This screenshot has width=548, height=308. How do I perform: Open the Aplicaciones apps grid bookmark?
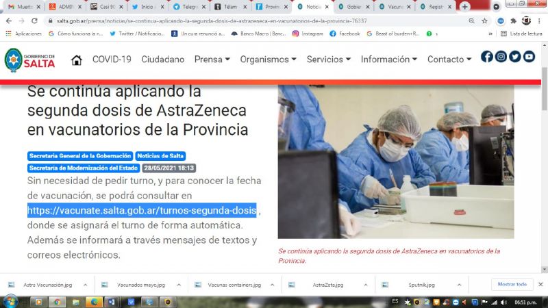pos(23,34)
